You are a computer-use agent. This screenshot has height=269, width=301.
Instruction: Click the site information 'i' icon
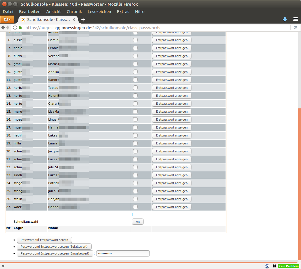pyautogui.click(x=15, y=28)
